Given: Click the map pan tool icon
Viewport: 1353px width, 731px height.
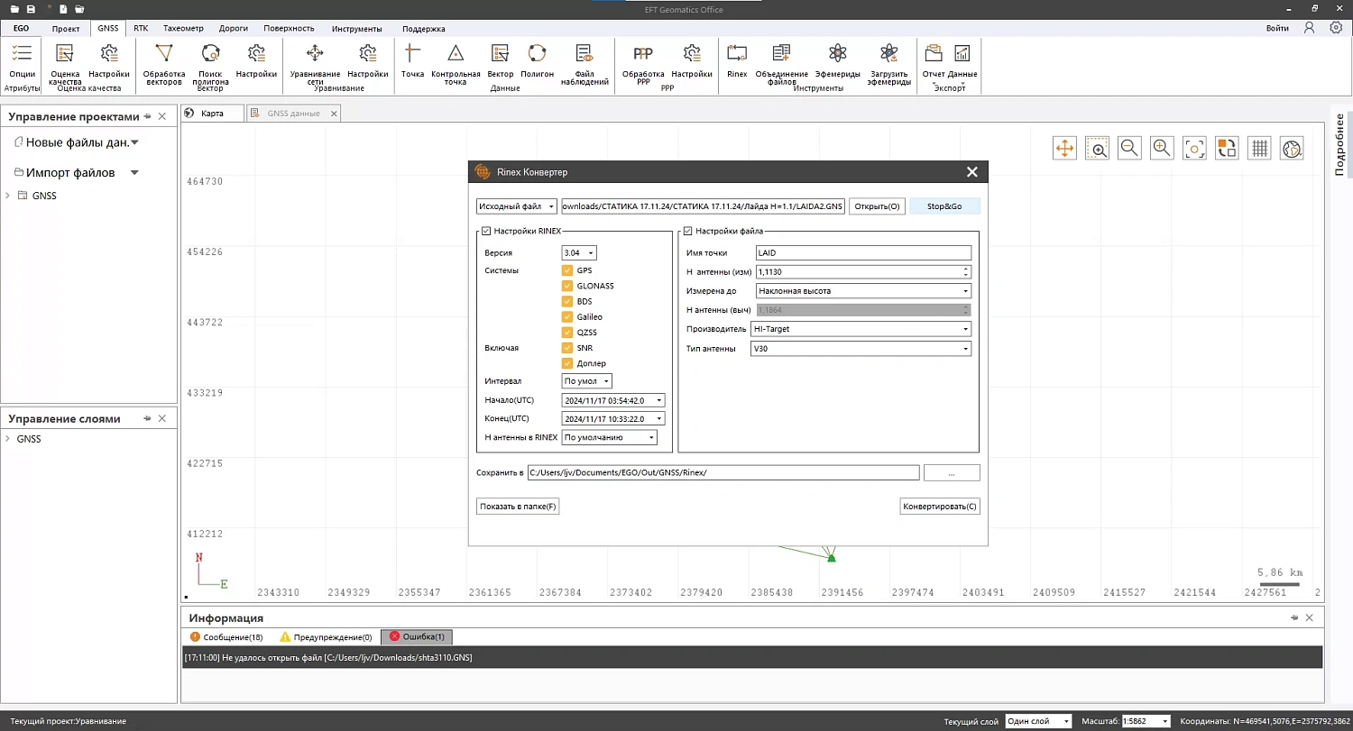Looking at the screenshot, I should 1064,149.
